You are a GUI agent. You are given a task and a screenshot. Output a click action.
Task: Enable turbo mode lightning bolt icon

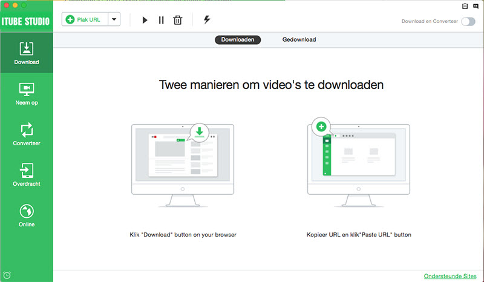[207, 19]
